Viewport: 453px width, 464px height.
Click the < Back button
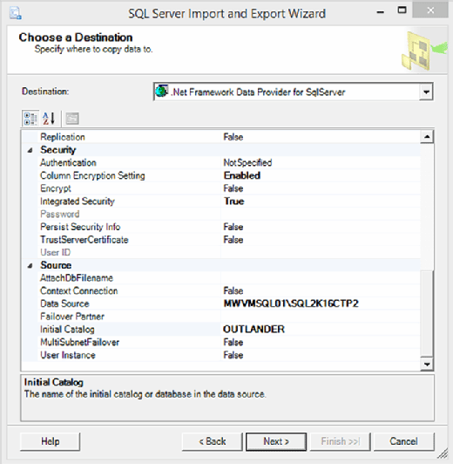tap(213, 441)
